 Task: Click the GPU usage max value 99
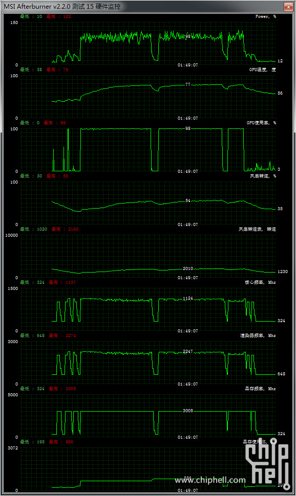63,123
